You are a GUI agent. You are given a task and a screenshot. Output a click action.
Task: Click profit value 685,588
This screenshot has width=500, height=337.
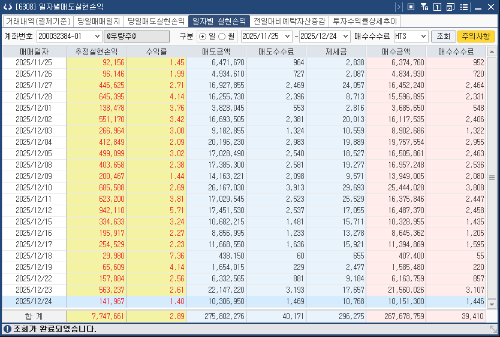click(x=112, y=187)
